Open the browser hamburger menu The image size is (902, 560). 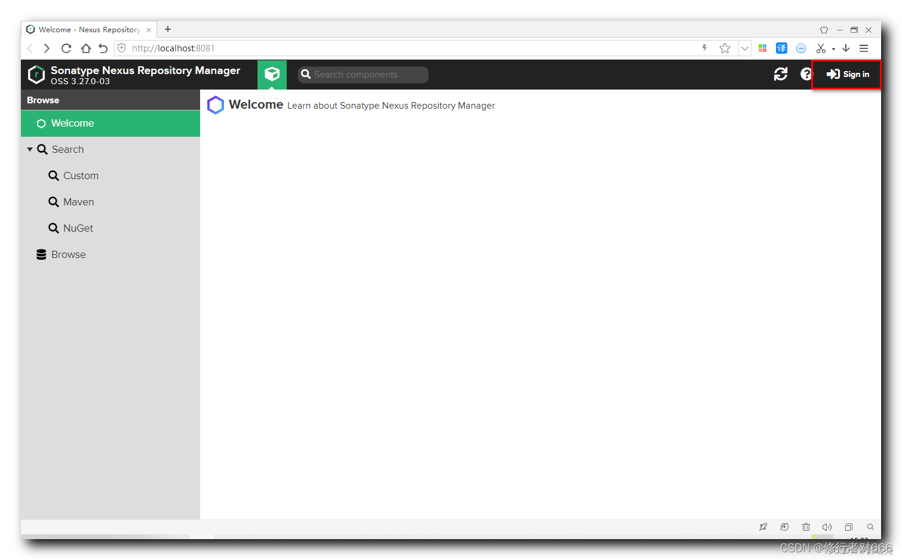(x=863, y=48)
